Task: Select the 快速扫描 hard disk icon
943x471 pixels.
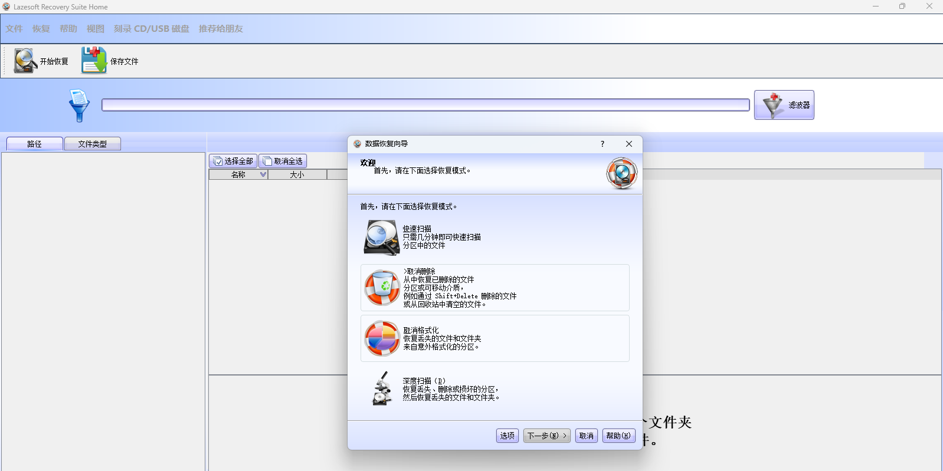Action: click(x=382, y=238)
